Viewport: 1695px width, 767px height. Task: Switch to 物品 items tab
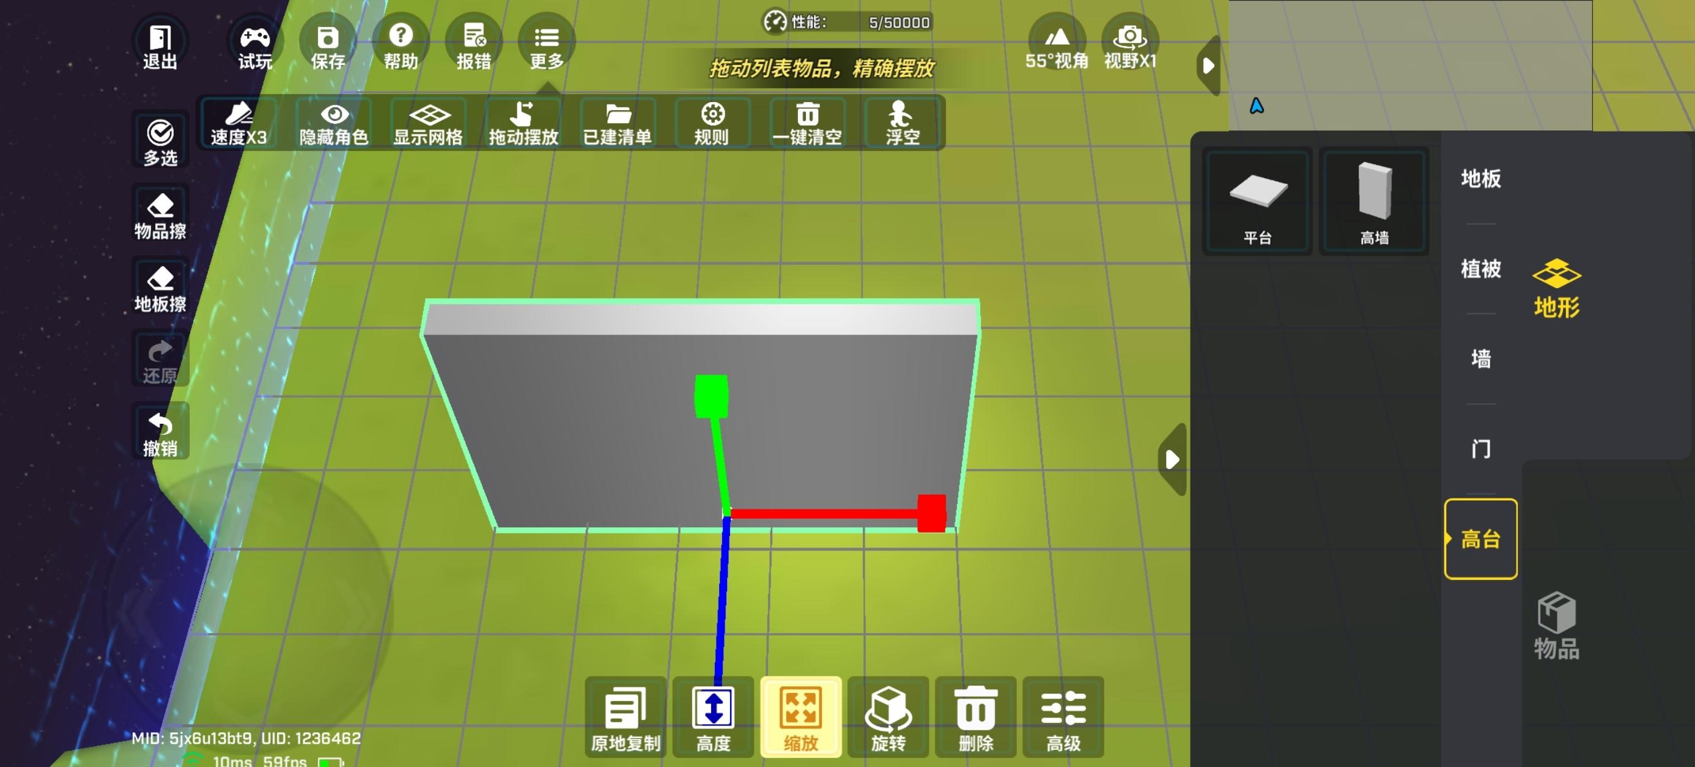coord(1556,626)
